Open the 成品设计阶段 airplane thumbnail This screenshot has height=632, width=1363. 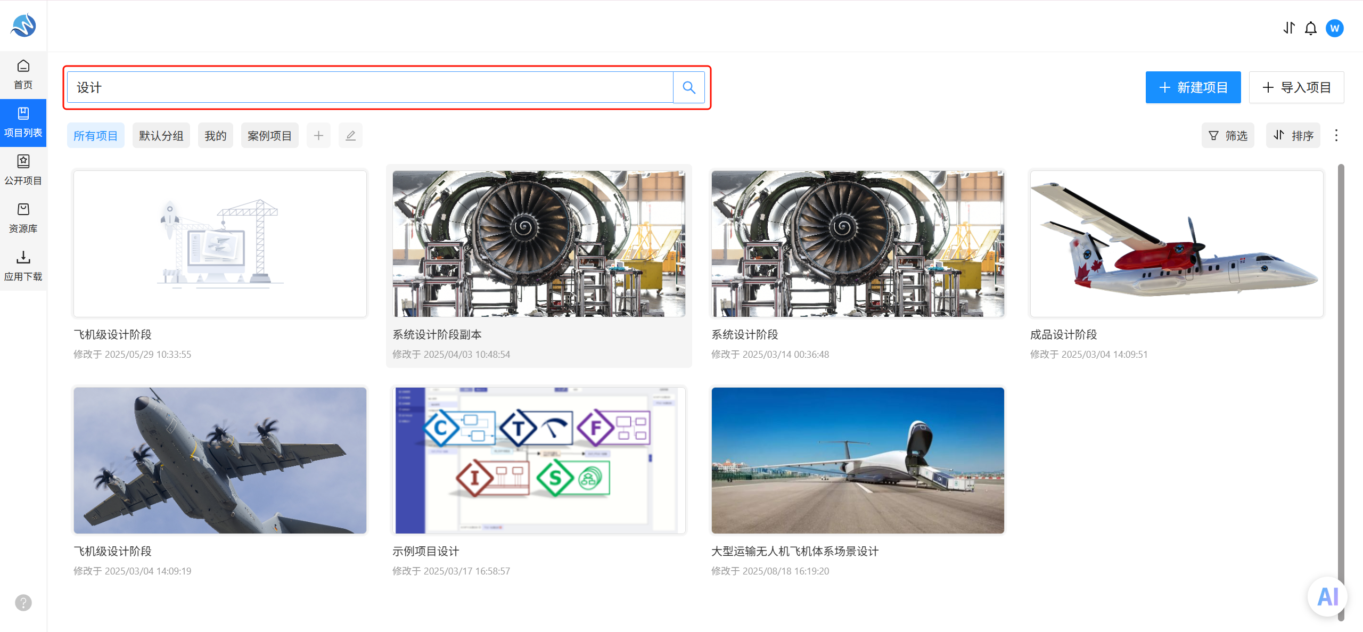pyautogui.click(x=1177, y=244)
